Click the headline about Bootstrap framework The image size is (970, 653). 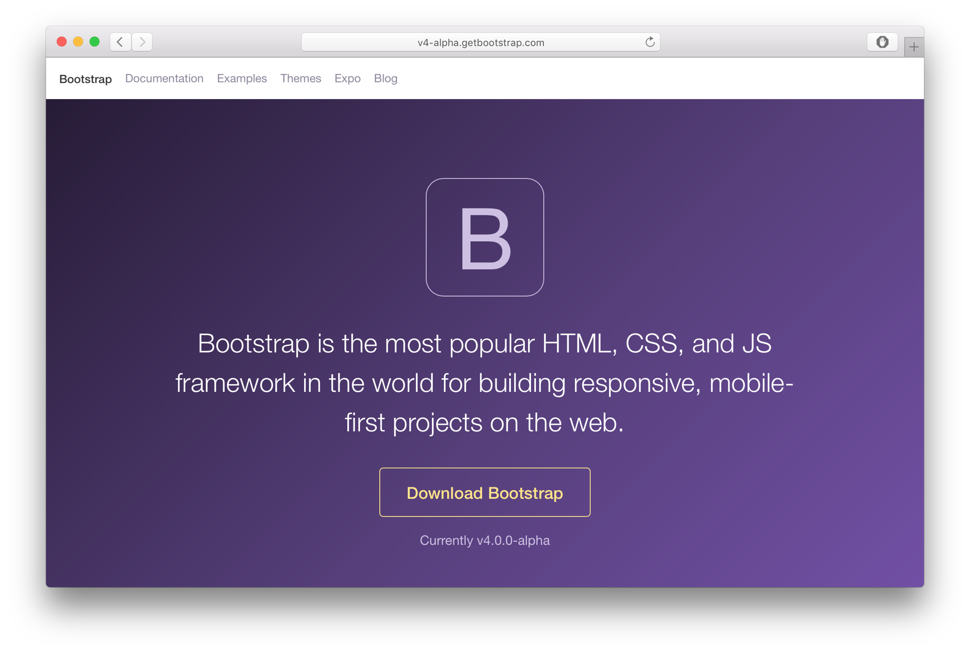(484, 382)
